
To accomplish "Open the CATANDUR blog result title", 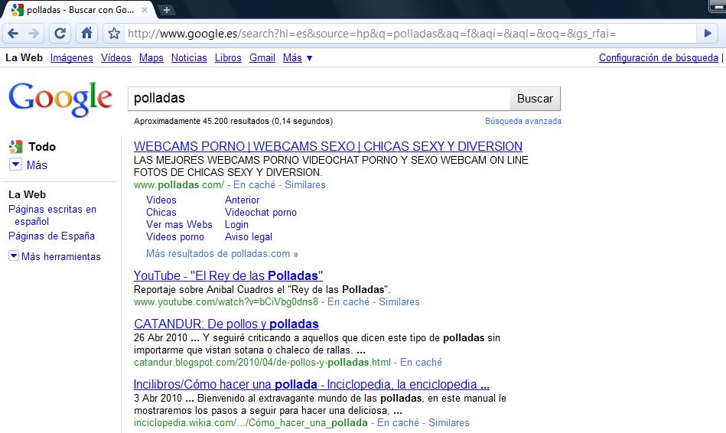I will 226,324.
